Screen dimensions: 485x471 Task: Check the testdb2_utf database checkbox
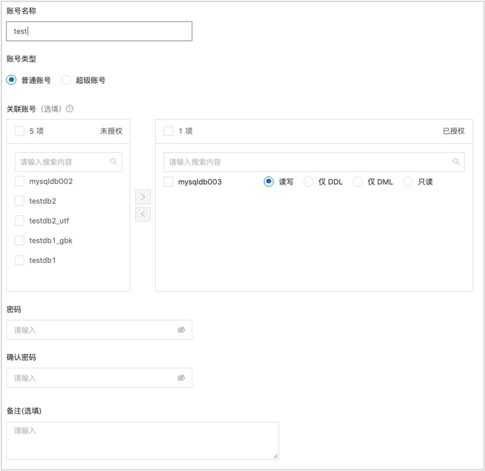click(x=20, y=221)
